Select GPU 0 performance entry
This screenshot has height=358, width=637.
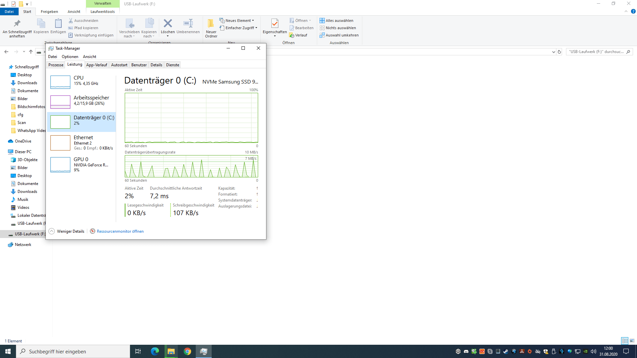click(x=82, y=165)
